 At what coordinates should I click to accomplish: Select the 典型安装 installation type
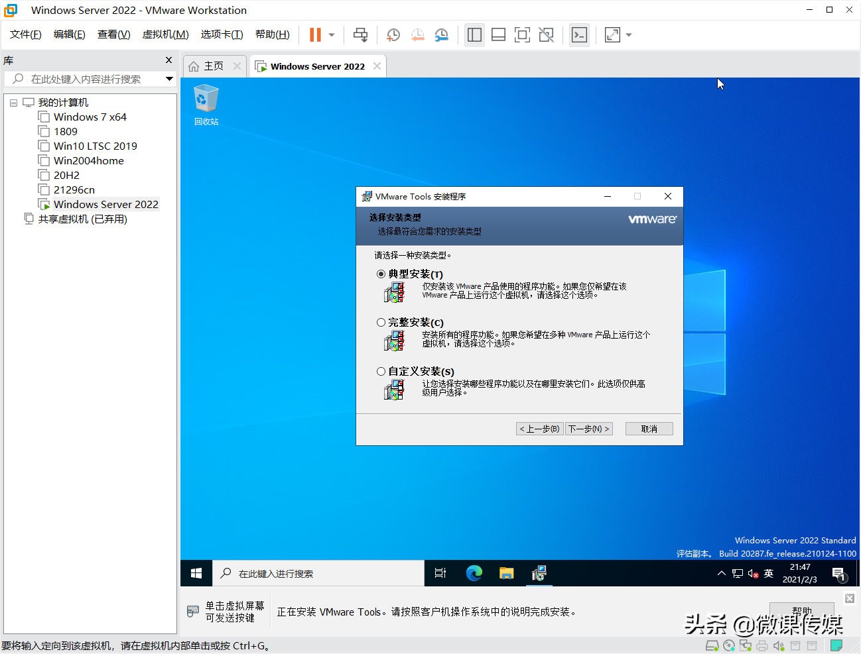[x=381, y=274]
